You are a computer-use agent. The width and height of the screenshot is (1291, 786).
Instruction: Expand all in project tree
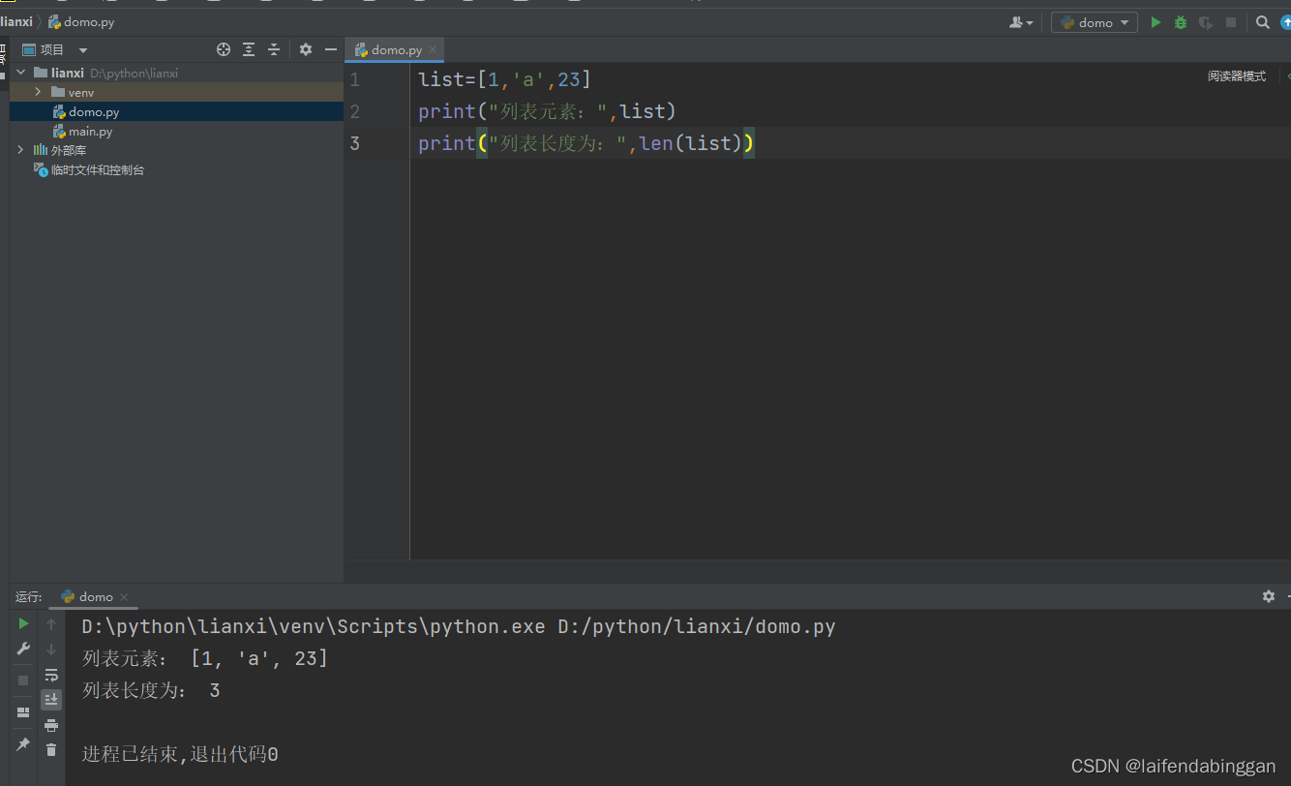point(249,49)
